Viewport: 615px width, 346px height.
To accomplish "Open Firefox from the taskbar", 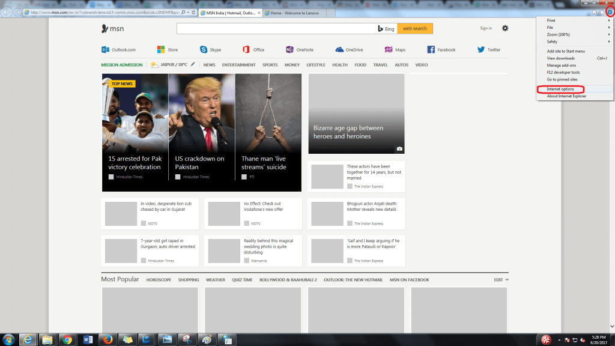I will pyautogui.click(x=108, y=340).
